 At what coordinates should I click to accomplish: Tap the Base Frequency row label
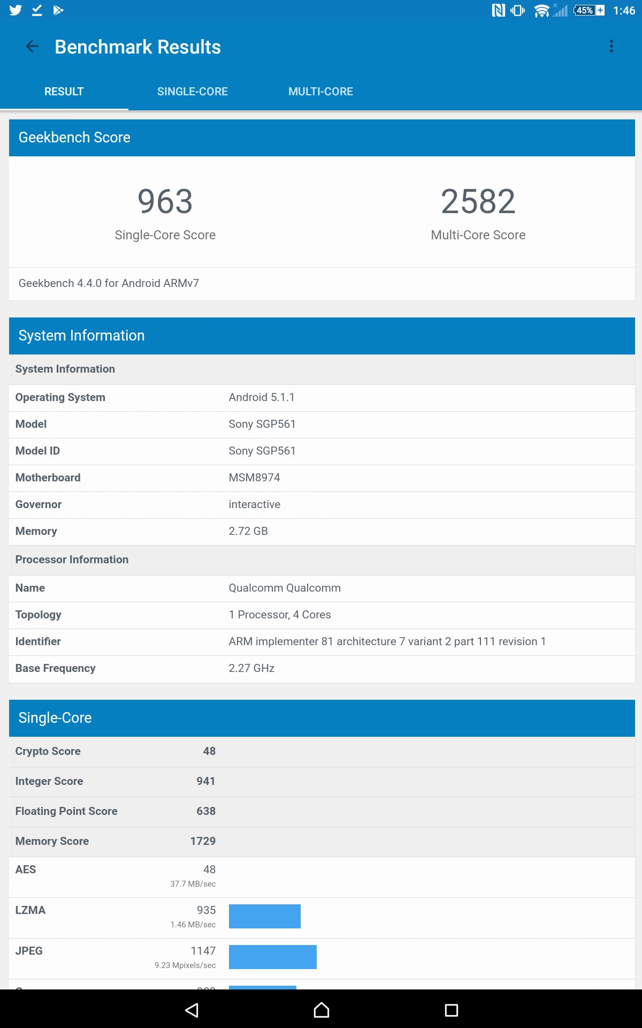click(55, 669)
